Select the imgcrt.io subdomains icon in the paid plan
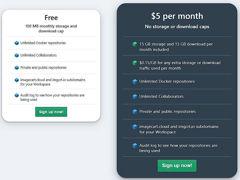 (135, 127)
